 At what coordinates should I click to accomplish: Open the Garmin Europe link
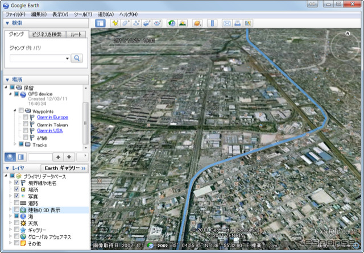[52, 117]
